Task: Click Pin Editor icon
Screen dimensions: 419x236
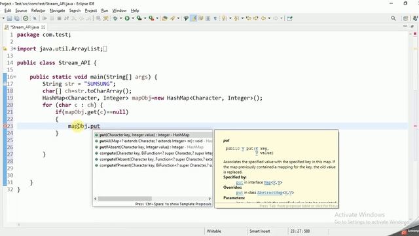Action: pyautogui.click(x=289, y=18)
